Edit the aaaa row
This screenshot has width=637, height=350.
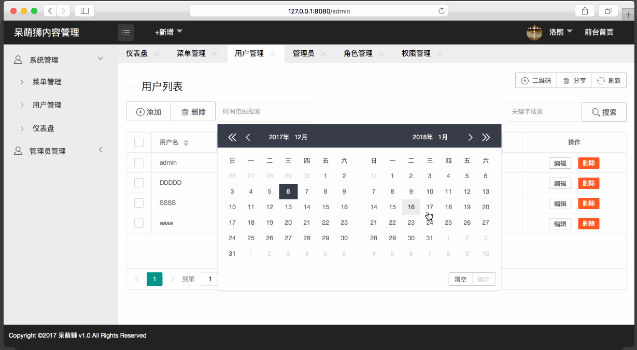(x=560, y=224)
